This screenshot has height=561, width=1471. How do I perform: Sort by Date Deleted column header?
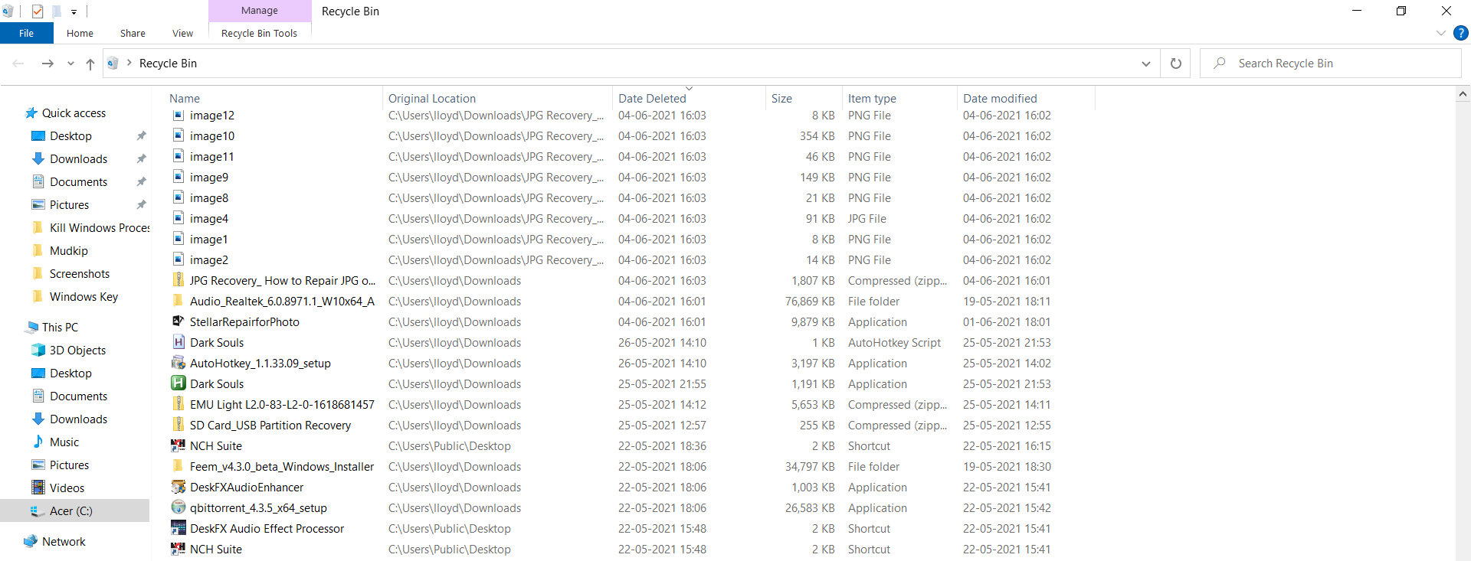pos(652,98)
